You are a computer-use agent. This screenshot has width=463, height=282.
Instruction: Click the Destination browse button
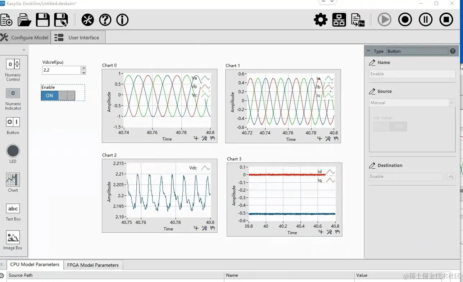451,177
